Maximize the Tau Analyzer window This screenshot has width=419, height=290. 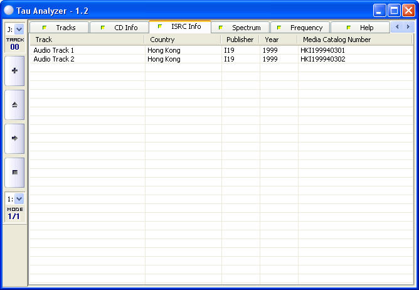[x=394, y=11]
